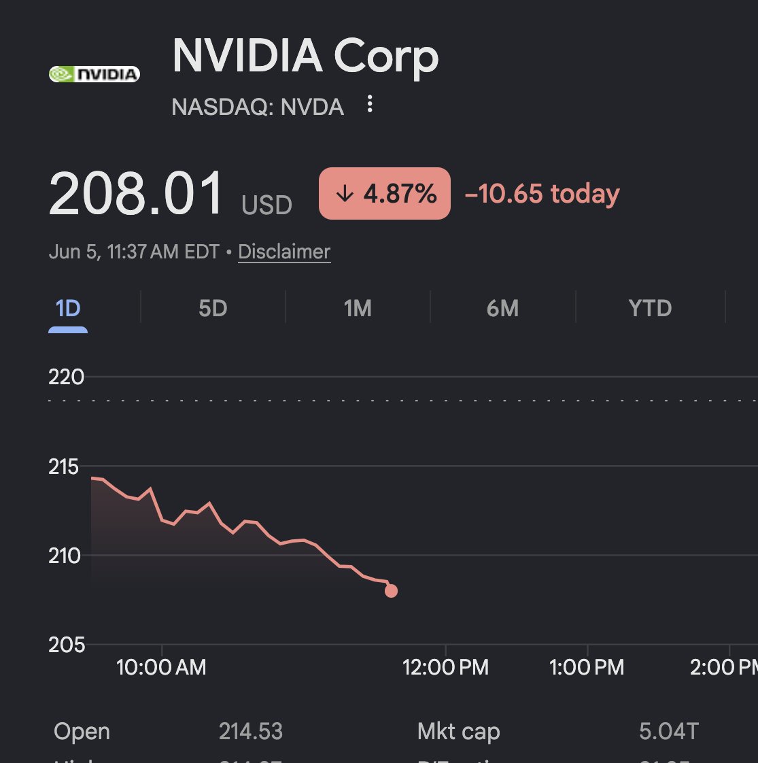Click the down-arrow percentage change badge
The width and height of the screenshot is (758, 763).
[x=384, y=193]
